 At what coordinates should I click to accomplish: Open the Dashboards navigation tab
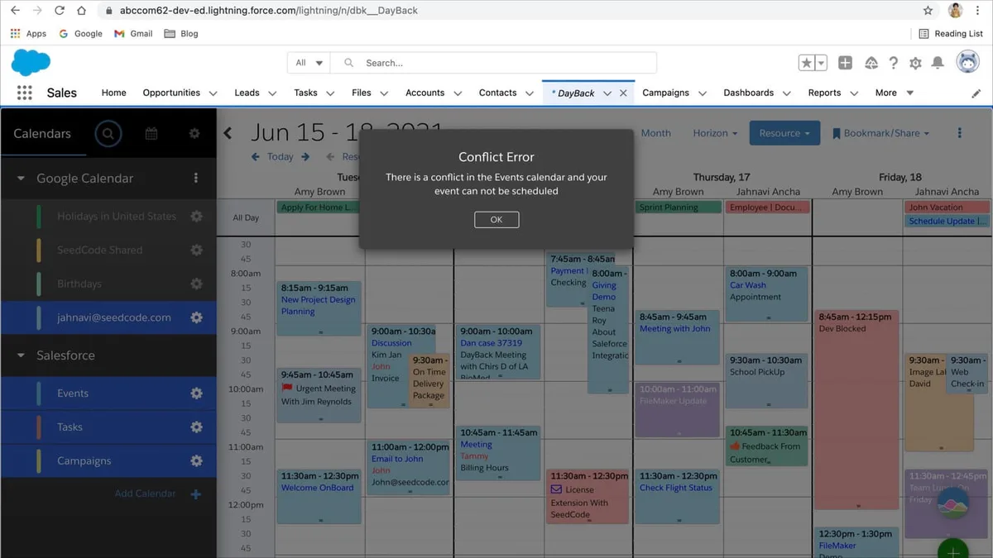748,93
